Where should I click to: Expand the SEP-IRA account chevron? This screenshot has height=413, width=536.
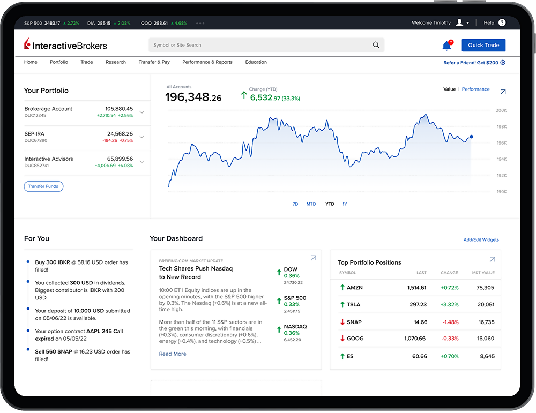pyautogui.click(x=142, y=137)
